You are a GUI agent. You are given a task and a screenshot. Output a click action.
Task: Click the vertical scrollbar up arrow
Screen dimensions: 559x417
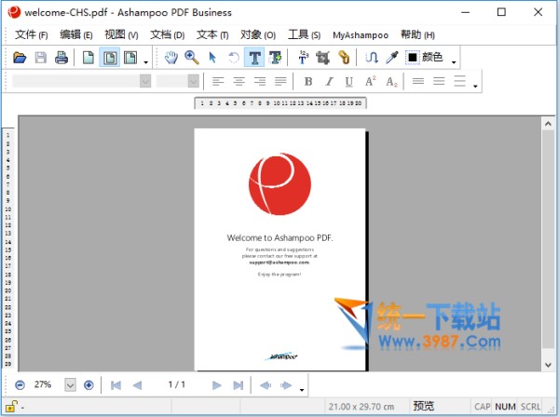(x=549, y=124)
